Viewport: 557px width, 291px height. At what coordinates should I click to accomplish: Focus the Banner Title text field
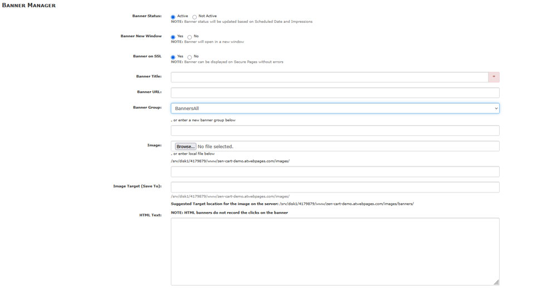(329, 77)
